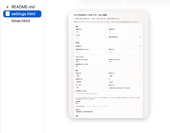The width and height of the screenshot is (170, 133).
Task: Open the full-width 3・2・1 countdown dropdown
Action: click(x=108, y=66)
